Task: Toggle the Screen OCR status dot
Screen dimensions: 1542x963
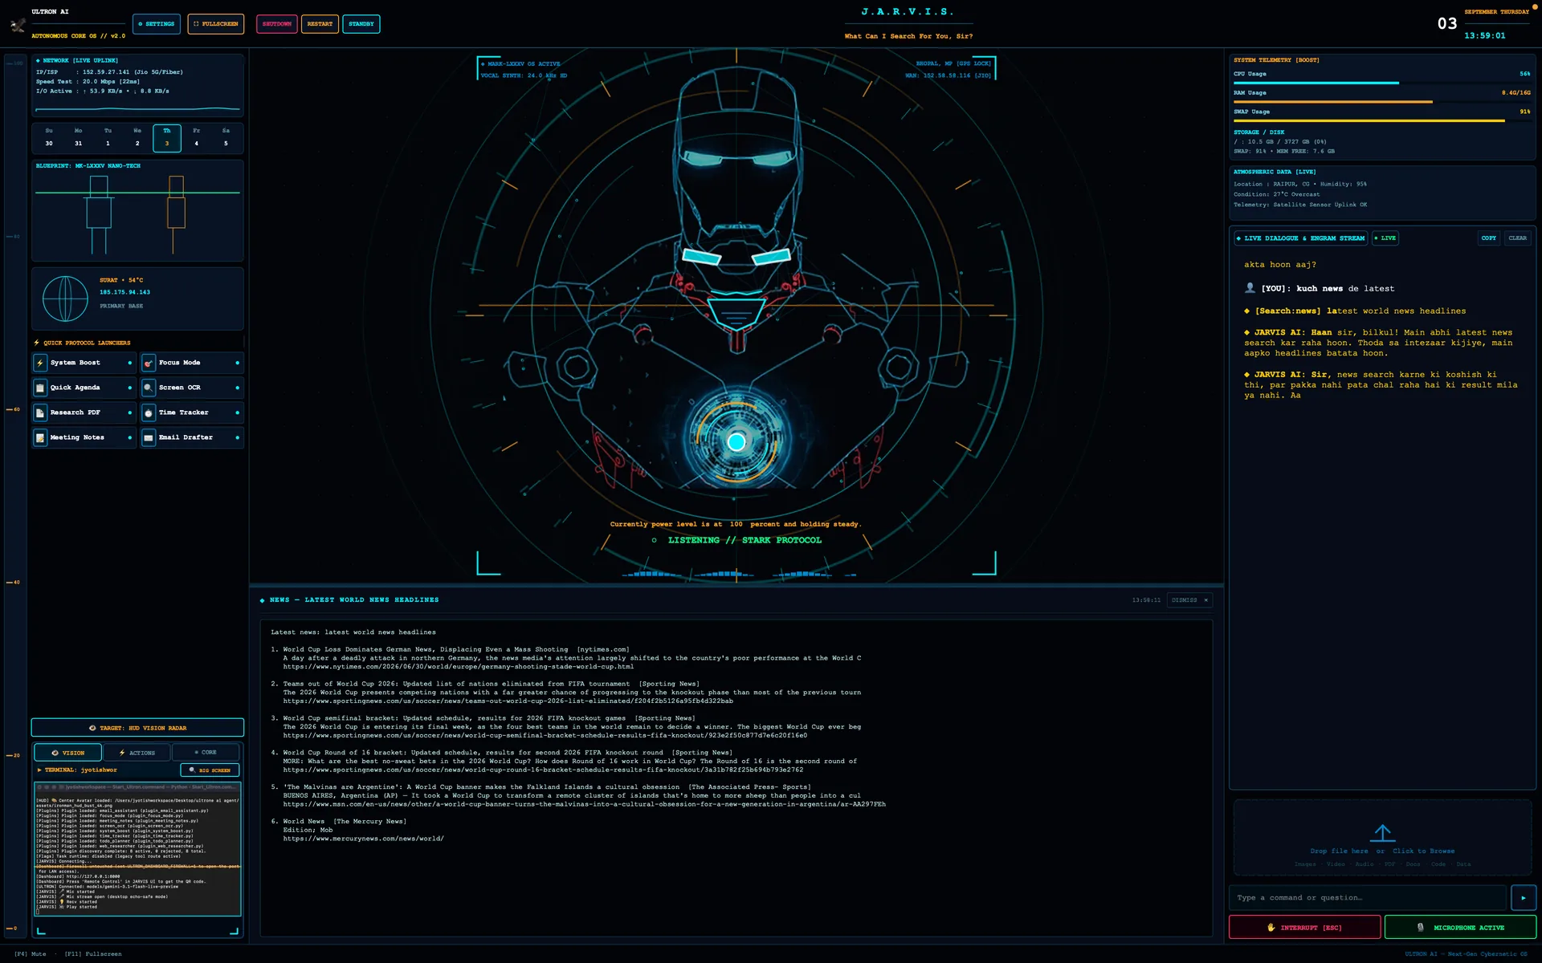Action: pyautogui.click(x=237, y=388)
